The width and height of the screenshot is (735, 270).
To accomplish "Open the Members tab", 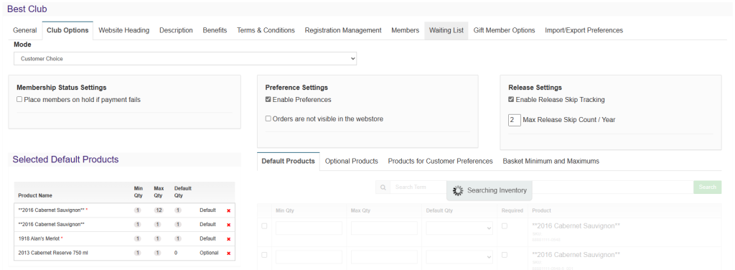I will click(405, 30).
